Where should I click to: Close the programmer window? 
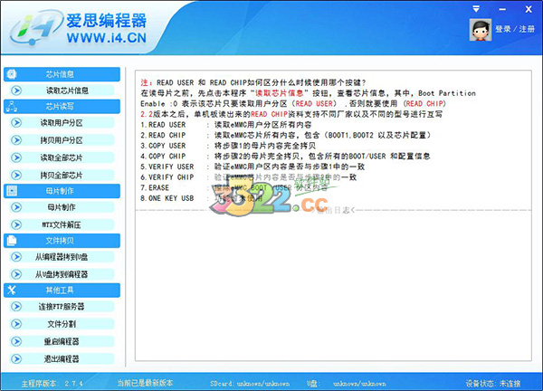point(529,9)
